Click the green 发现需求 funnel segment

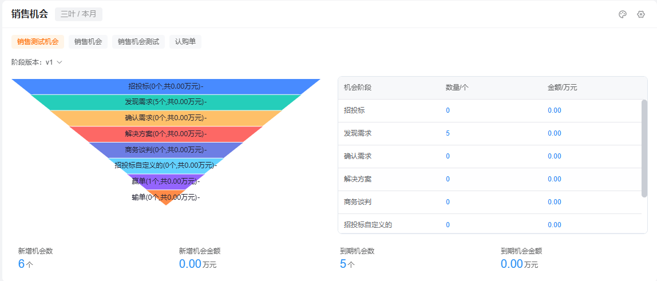point(166,102)
